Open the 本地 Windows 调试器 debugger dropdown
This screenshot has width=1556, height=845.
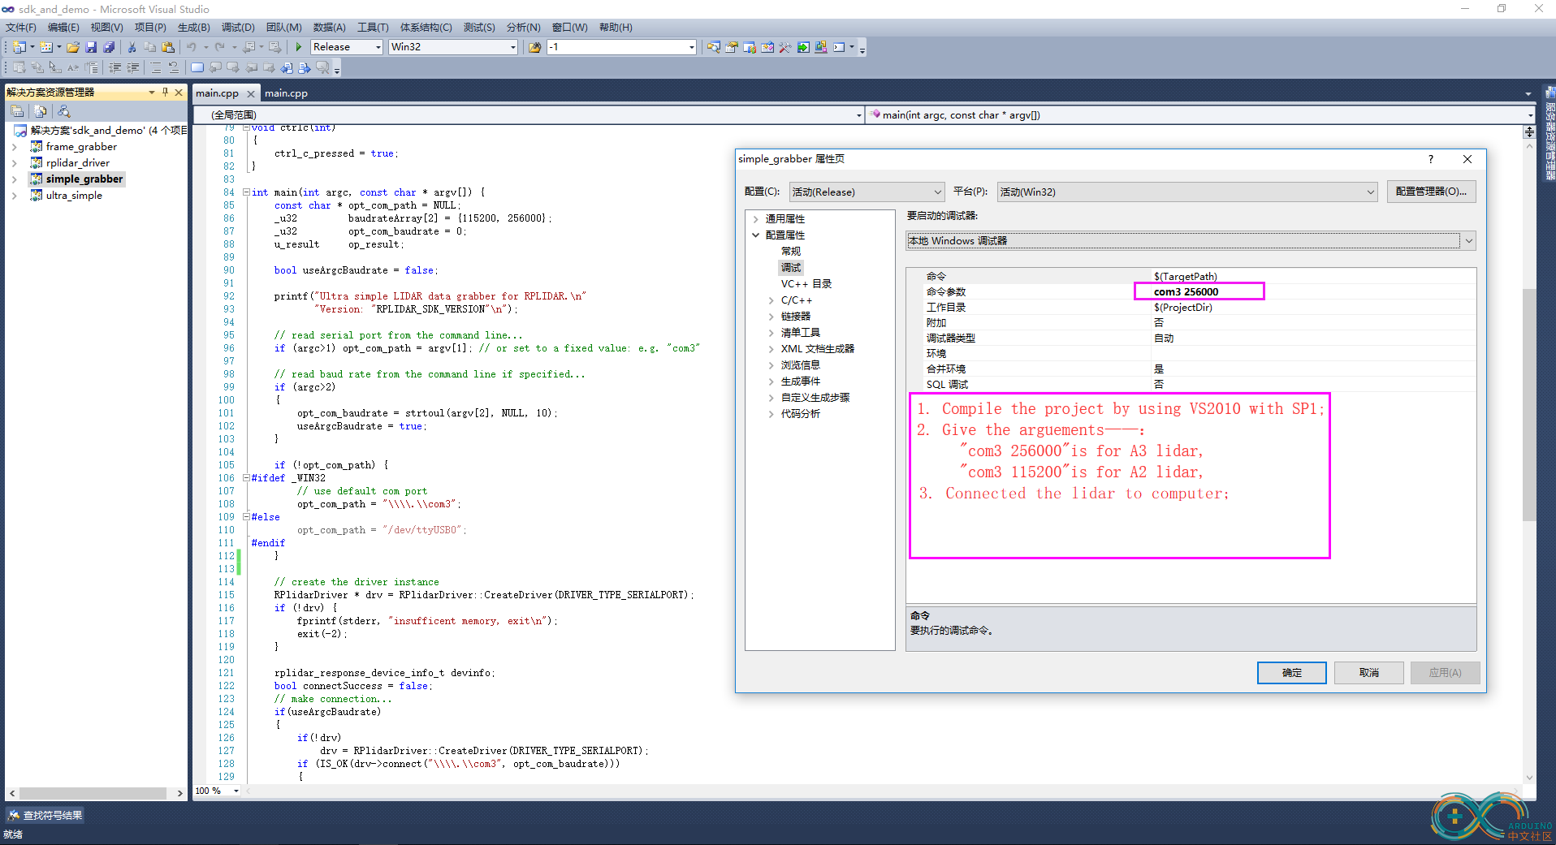(1191, 241)
